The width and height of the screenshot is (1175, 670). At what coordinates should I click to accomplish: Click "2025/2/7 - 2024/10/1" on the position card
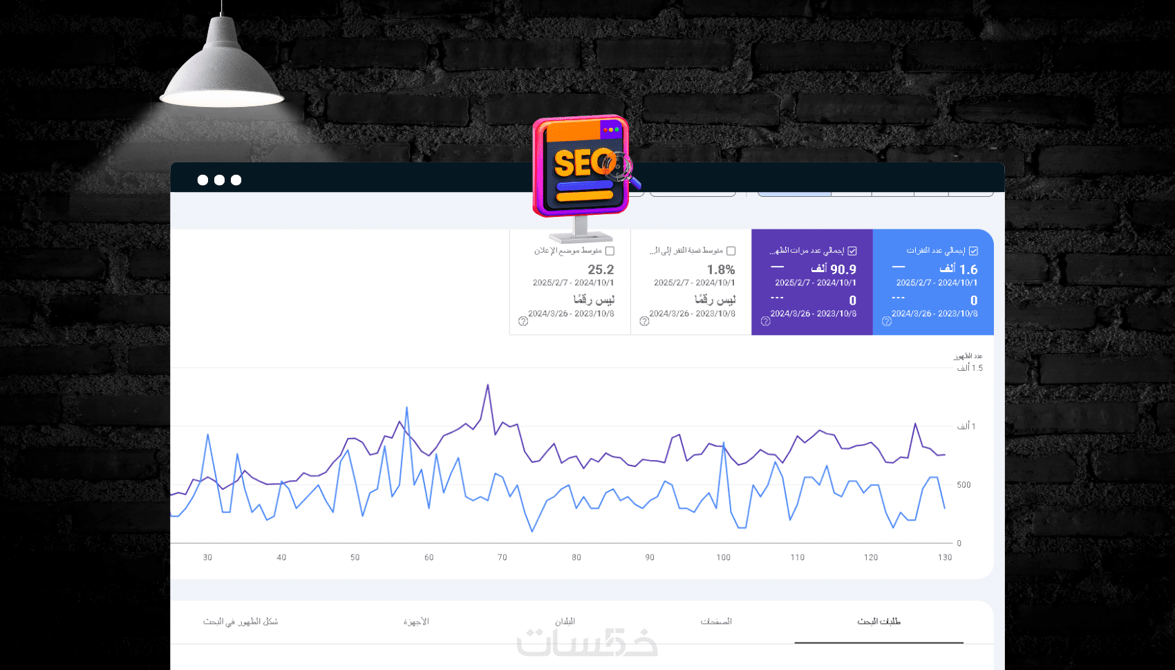click(573, 283)
